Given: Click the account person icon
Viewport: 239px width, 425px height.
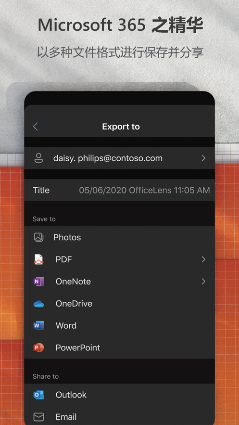Looking at the screenshot, I should tap(38, 158).
